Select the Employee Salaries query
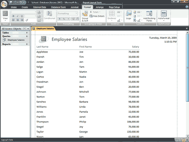Image resolution: width=189 pixels, height=142 pixels. (x=15, y=40)
